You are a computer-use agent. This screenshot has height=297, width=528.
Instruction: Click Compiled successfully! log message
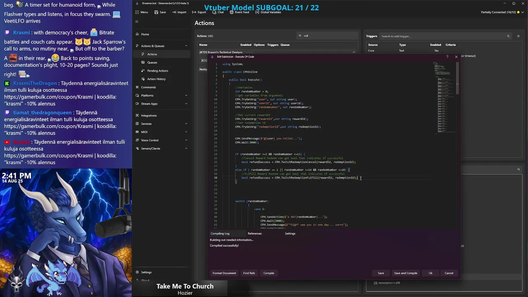coord(224,245)
